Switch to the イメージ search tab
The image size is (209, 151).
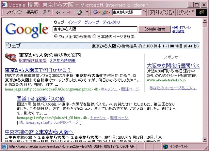tap(74, 22)
